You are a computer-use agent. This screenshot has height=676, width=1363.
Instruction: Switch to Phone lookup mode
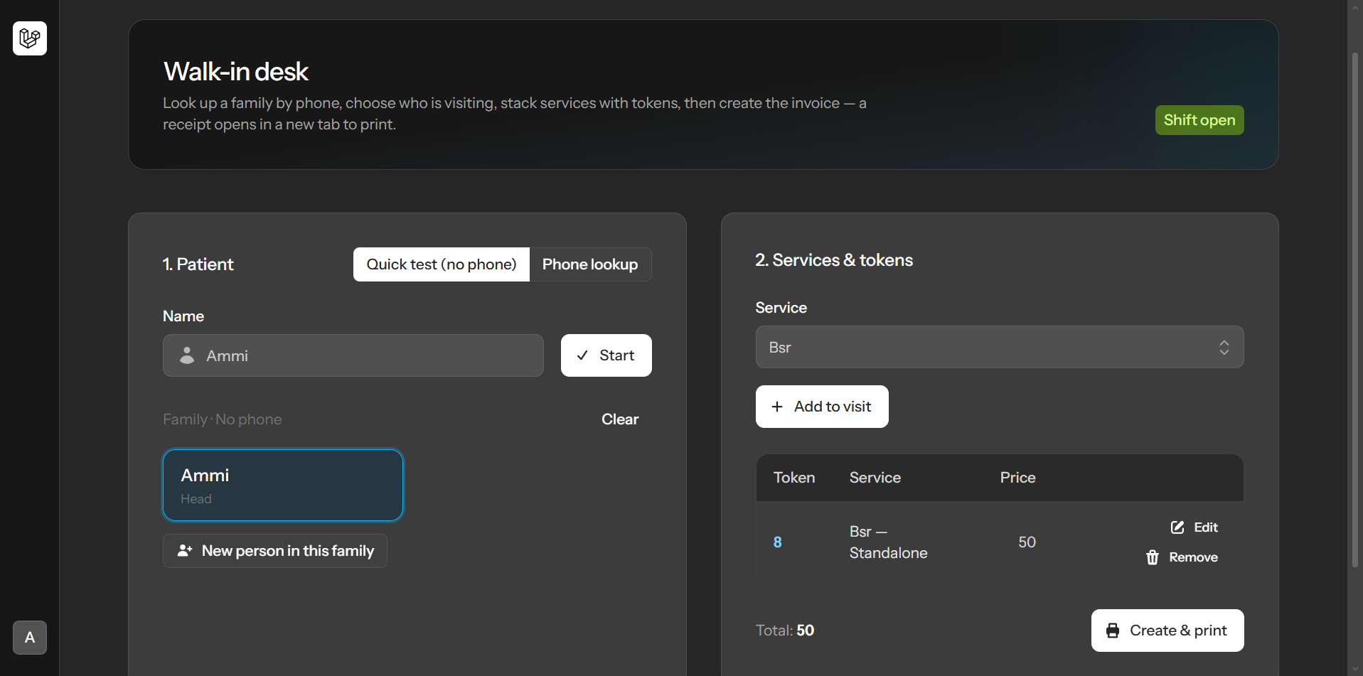590,264
